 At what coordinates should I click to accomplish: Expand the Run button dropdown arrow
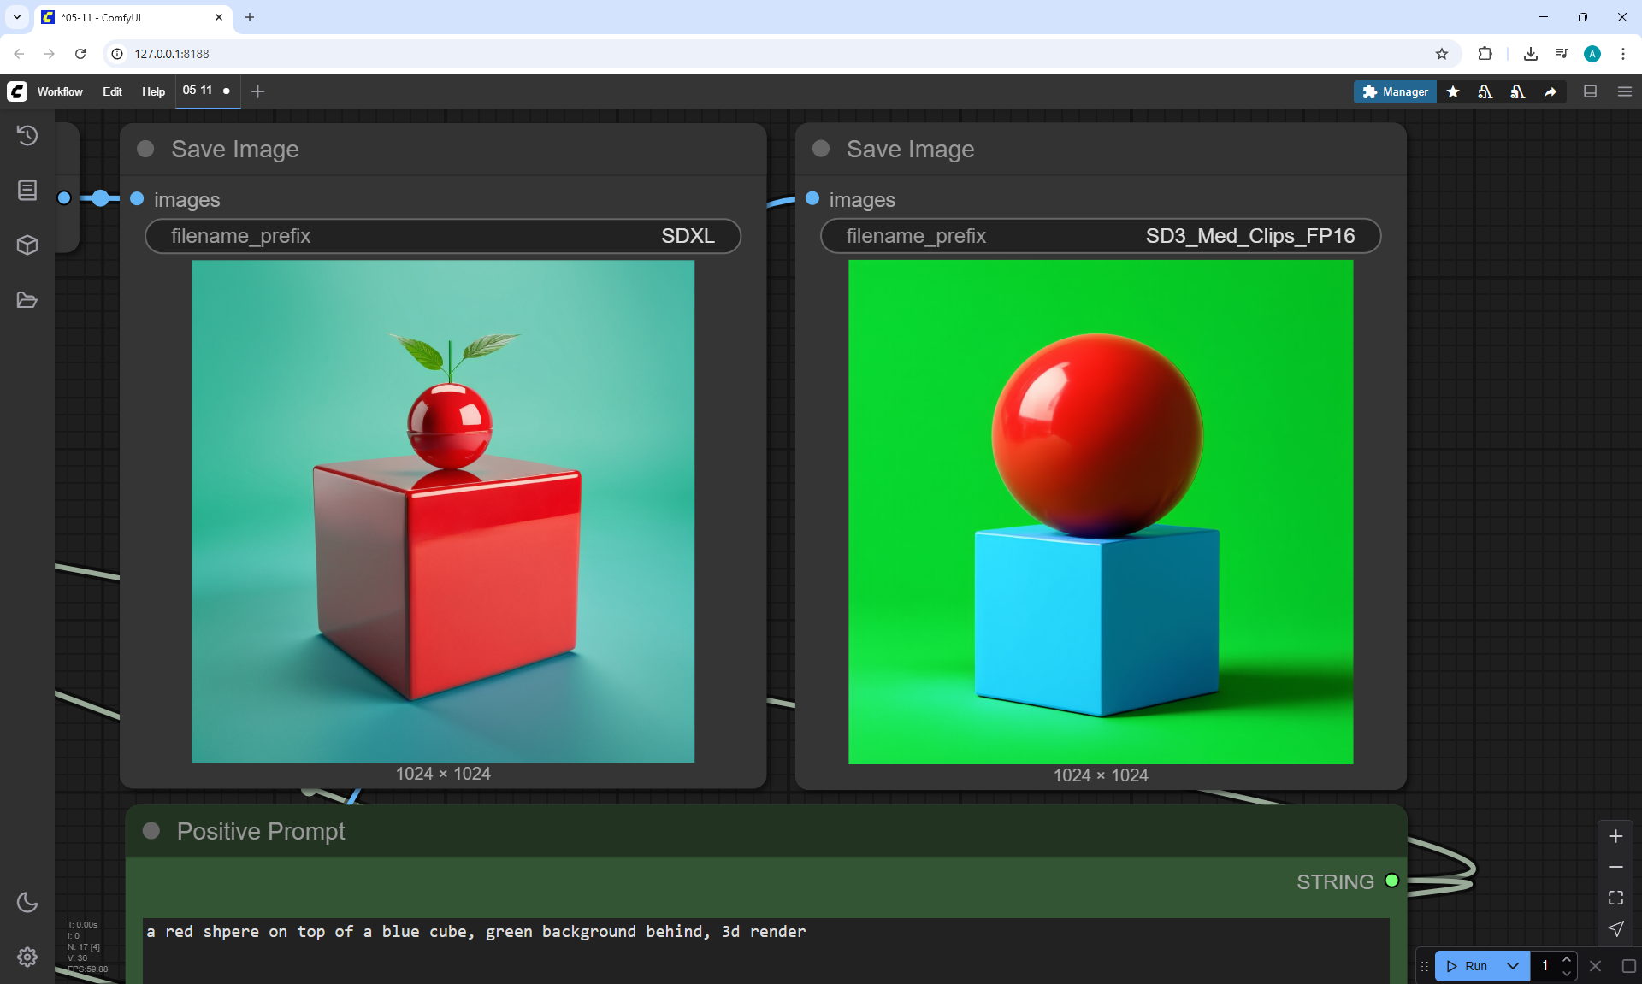(1513, 966)
